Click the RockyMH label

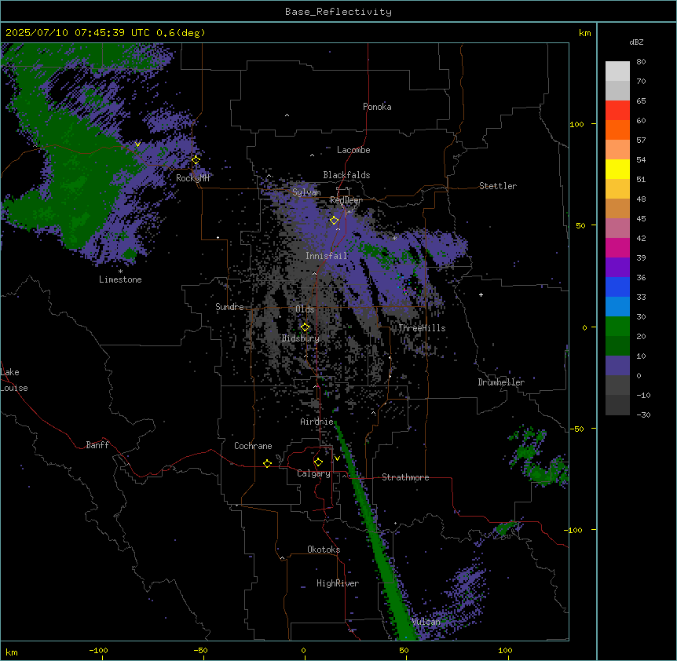pos(192,178)
